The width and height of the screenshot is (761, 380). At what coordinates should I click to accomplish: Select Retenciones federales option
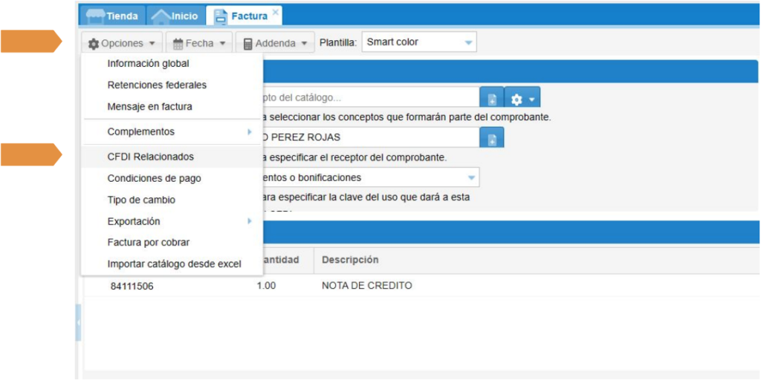tap(157, 85)
